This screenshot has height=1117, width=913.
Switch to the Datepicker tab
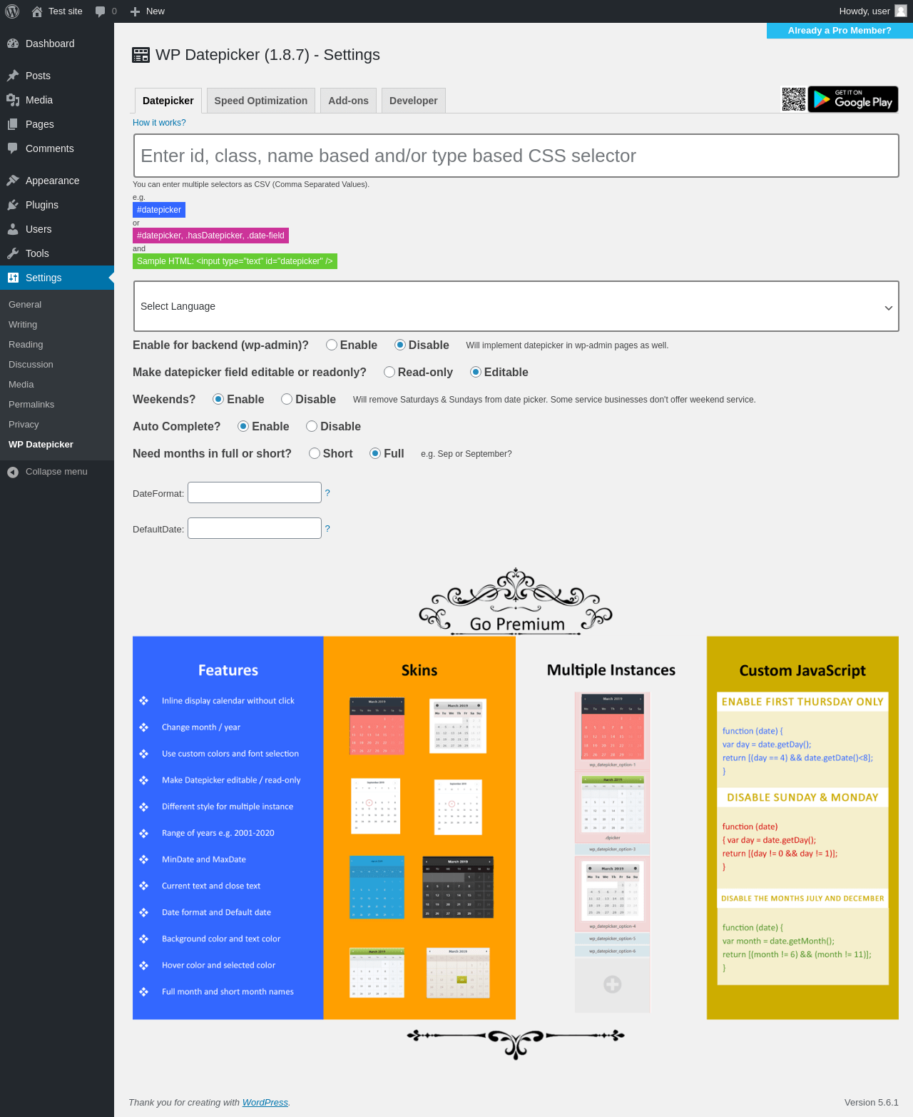point(168,101)
